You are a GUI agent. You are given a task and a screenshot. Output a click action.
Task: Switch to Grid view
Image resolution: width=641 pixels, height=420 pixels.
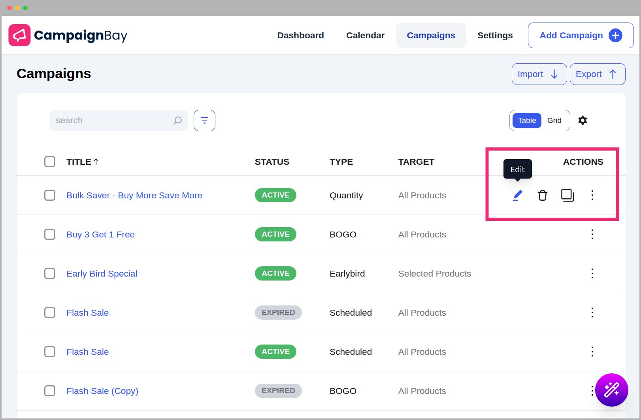coord(554,121)
